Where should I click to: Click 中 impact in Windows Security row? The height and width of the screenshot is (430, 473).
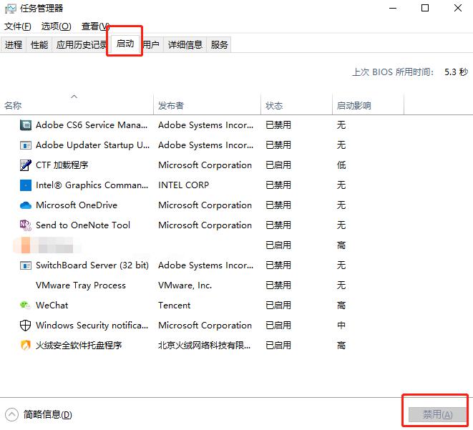point(341,326)
